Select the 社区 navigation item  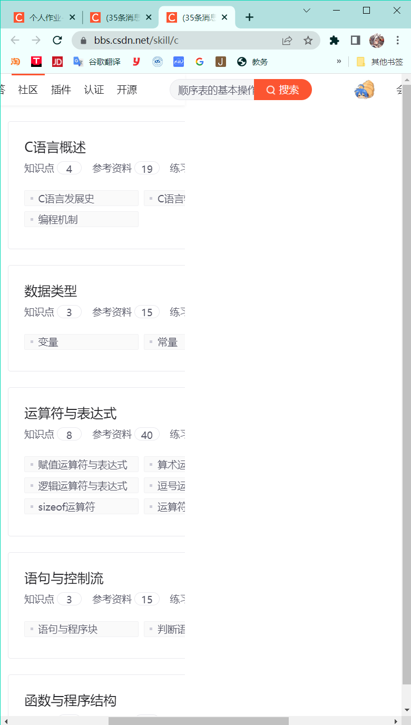(x=28, y=90)
